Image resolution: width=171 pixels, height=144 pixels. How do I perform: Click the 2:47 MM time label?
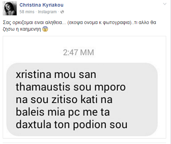[x=79, y=52]
